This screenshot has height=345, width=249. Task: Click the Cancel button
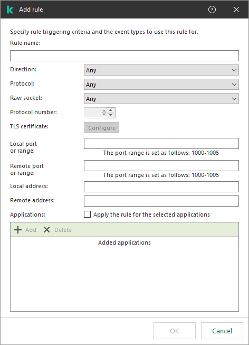click(x=222, y=331)
